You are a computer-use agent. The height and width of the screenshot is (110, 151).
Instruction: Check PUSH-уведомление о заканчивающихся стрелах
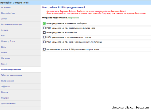pos(45,37)
